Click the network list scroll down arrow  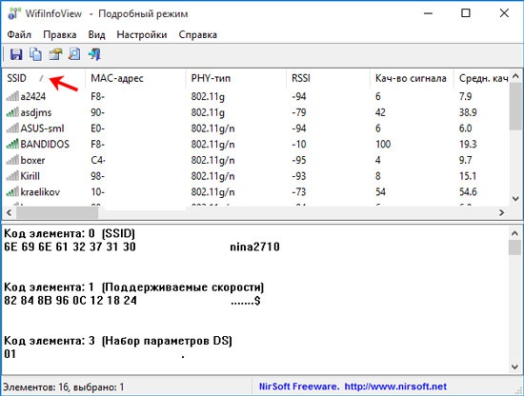point(515,199)
